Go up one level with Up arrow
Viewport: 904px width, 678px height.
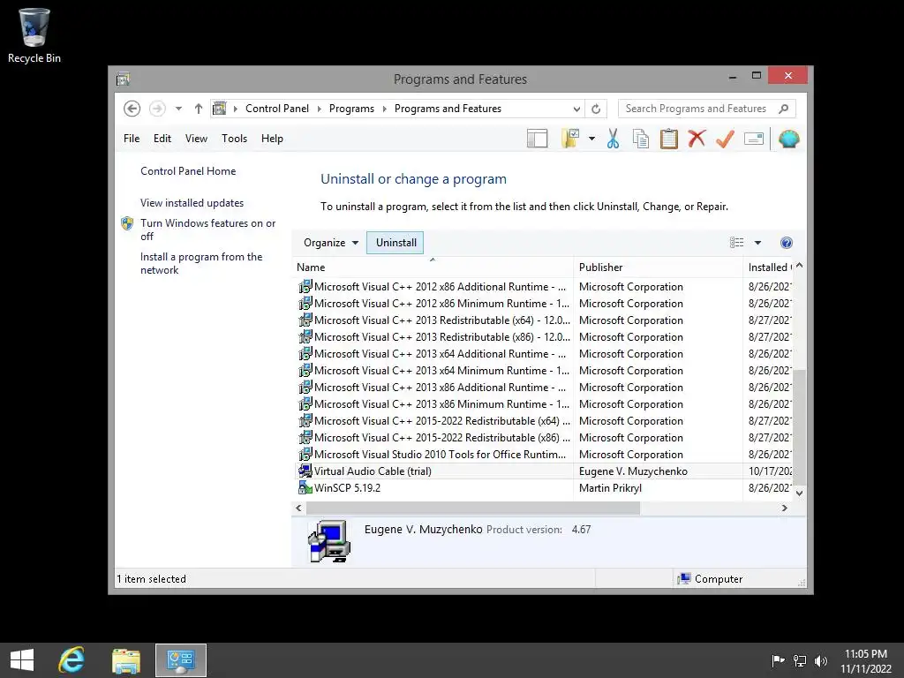(199, 109)
